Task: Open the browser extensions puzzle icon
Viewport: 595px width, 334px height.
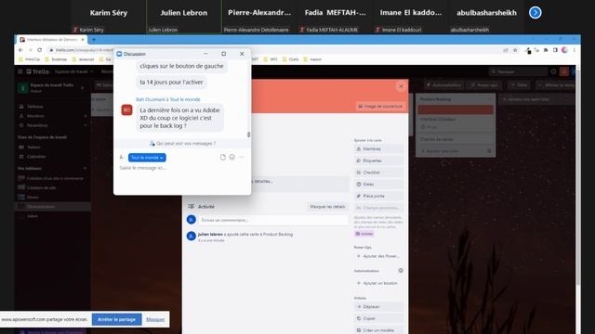Action: (x=546, y=50)
